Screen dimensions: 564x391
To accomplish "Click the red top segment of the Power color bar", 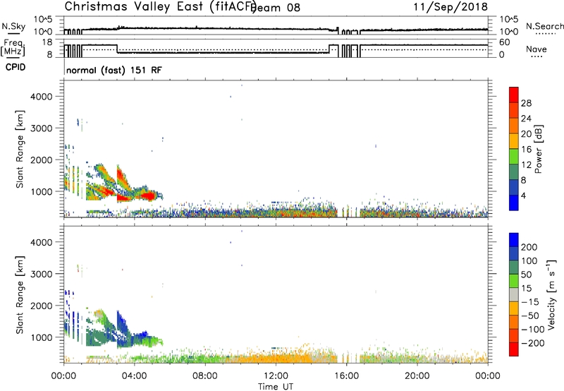I will (x=514, y=95).
